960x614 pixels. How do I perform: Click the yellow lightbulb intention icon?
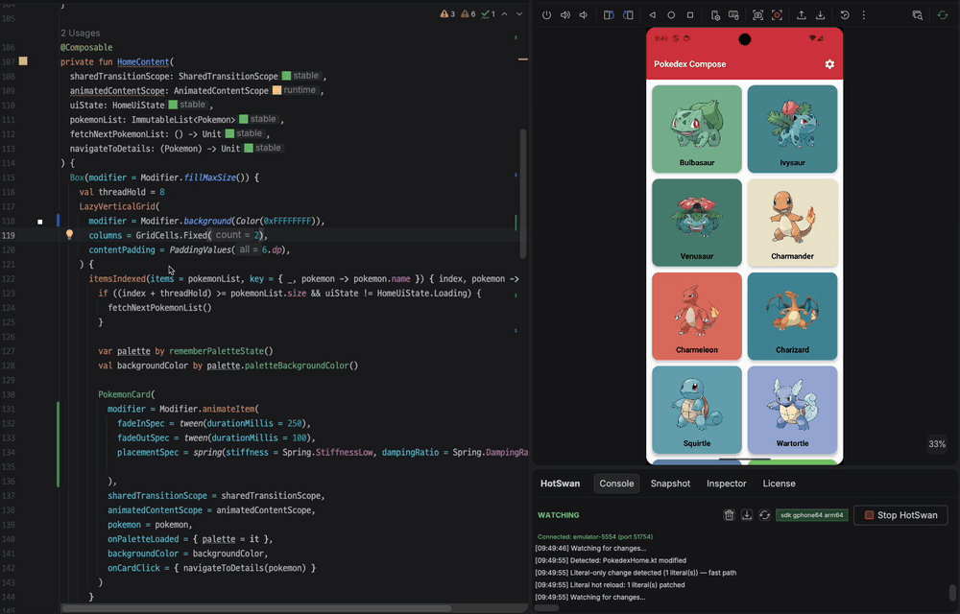pyautogui.click(x=69, y=235)
